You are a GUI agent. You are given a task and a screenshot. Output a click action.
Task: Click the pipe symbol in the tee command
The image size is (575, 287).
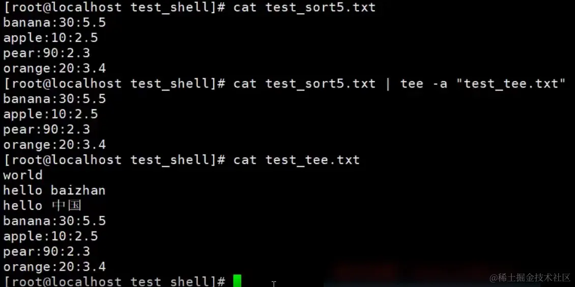[388, 83]
